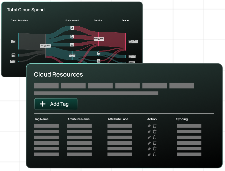The width and height of the screenshot is (225, 171).
Task: Click the trash icon on the third tag row
Action: point(154,137)
